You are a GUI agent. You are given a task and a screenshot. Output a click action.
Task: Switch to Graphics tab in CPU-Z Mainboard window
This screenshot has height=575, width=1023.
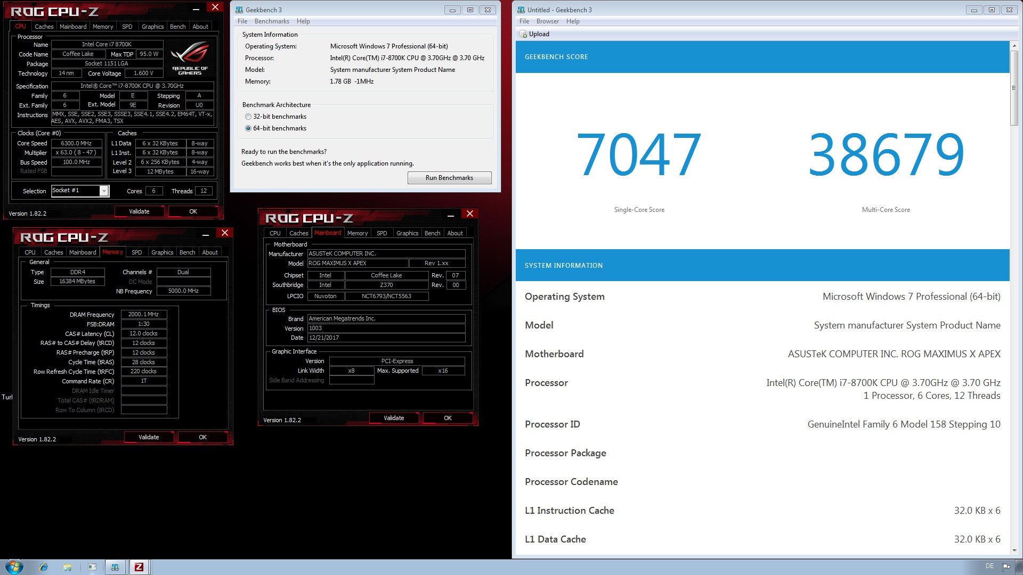coord(407,233)
